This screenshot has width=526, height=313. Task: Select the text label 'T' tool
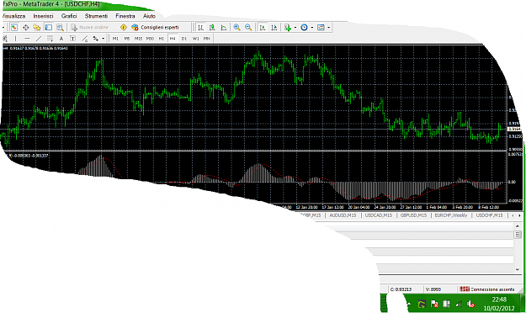[x=72, y=39]
